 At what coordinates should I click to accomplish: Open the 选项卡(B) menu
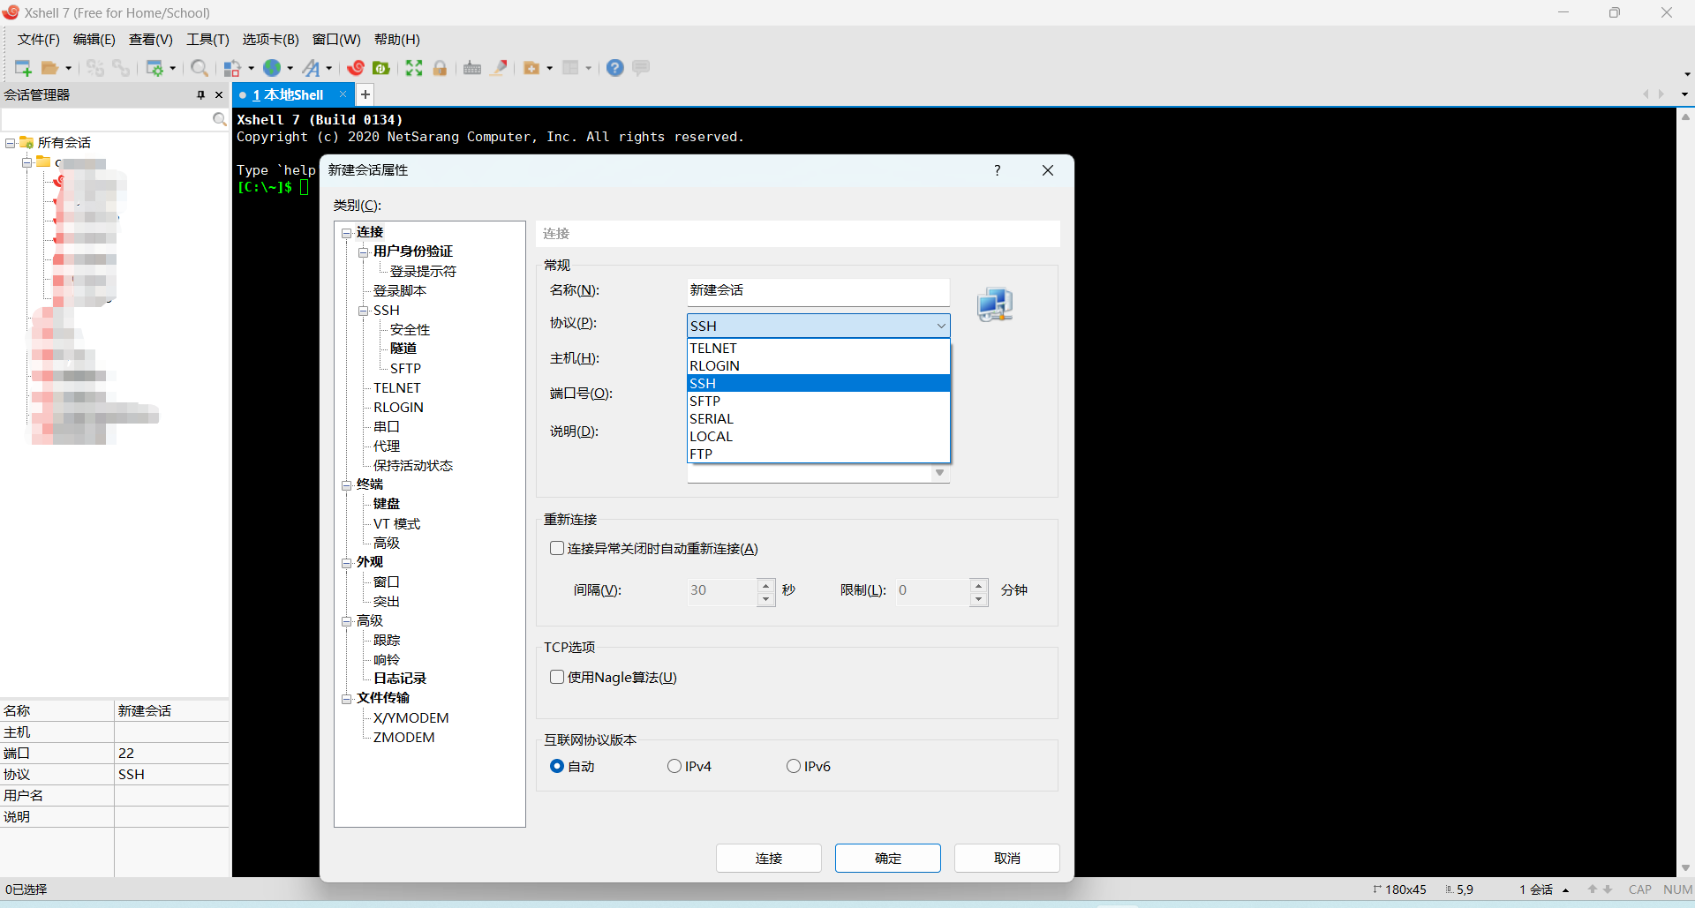(x=270, y=40)
